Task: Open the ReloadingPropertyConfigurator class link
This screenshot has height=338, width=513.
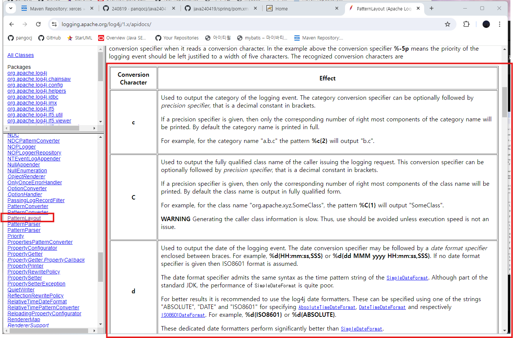Action: pyautogui.click(x=44, y=313)
